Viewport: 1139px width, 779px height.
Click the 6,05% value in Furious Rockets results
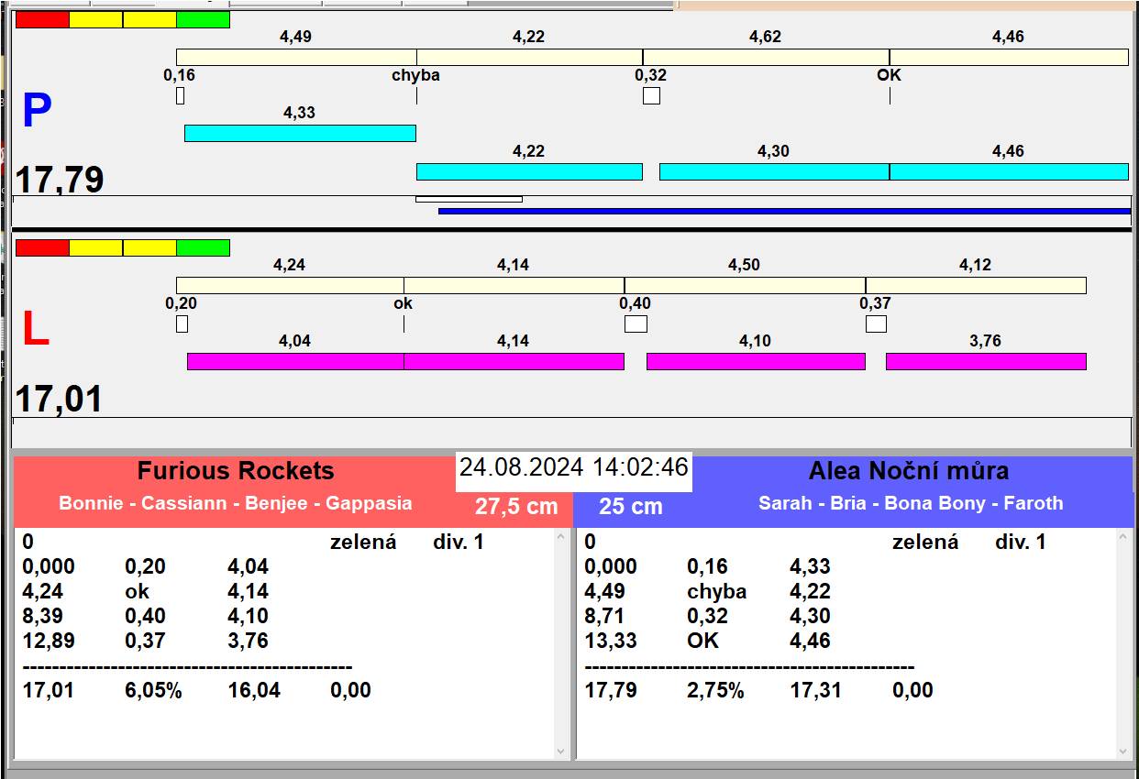point(153,690)
